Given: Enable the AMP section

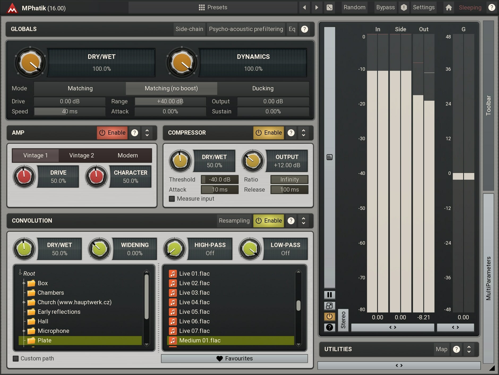Looking at the screenshot, I should pos(112,133).
